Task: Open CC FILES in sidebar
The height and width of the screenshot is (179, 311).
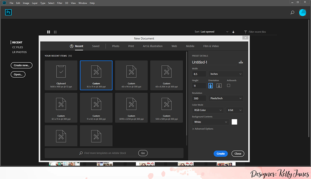Action: pos(18,47)
